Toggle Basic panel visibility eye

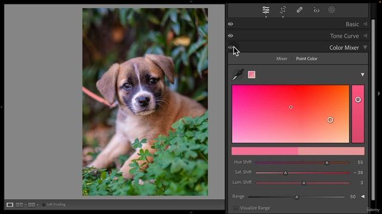(230, 24)
